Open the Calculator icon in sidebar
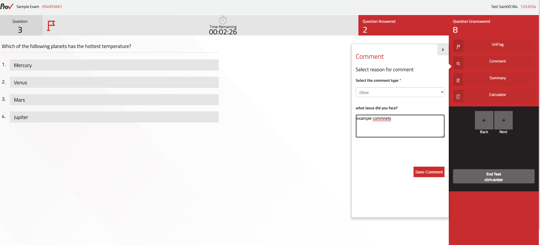Viewport: 540px width, 245px height. 458,97
